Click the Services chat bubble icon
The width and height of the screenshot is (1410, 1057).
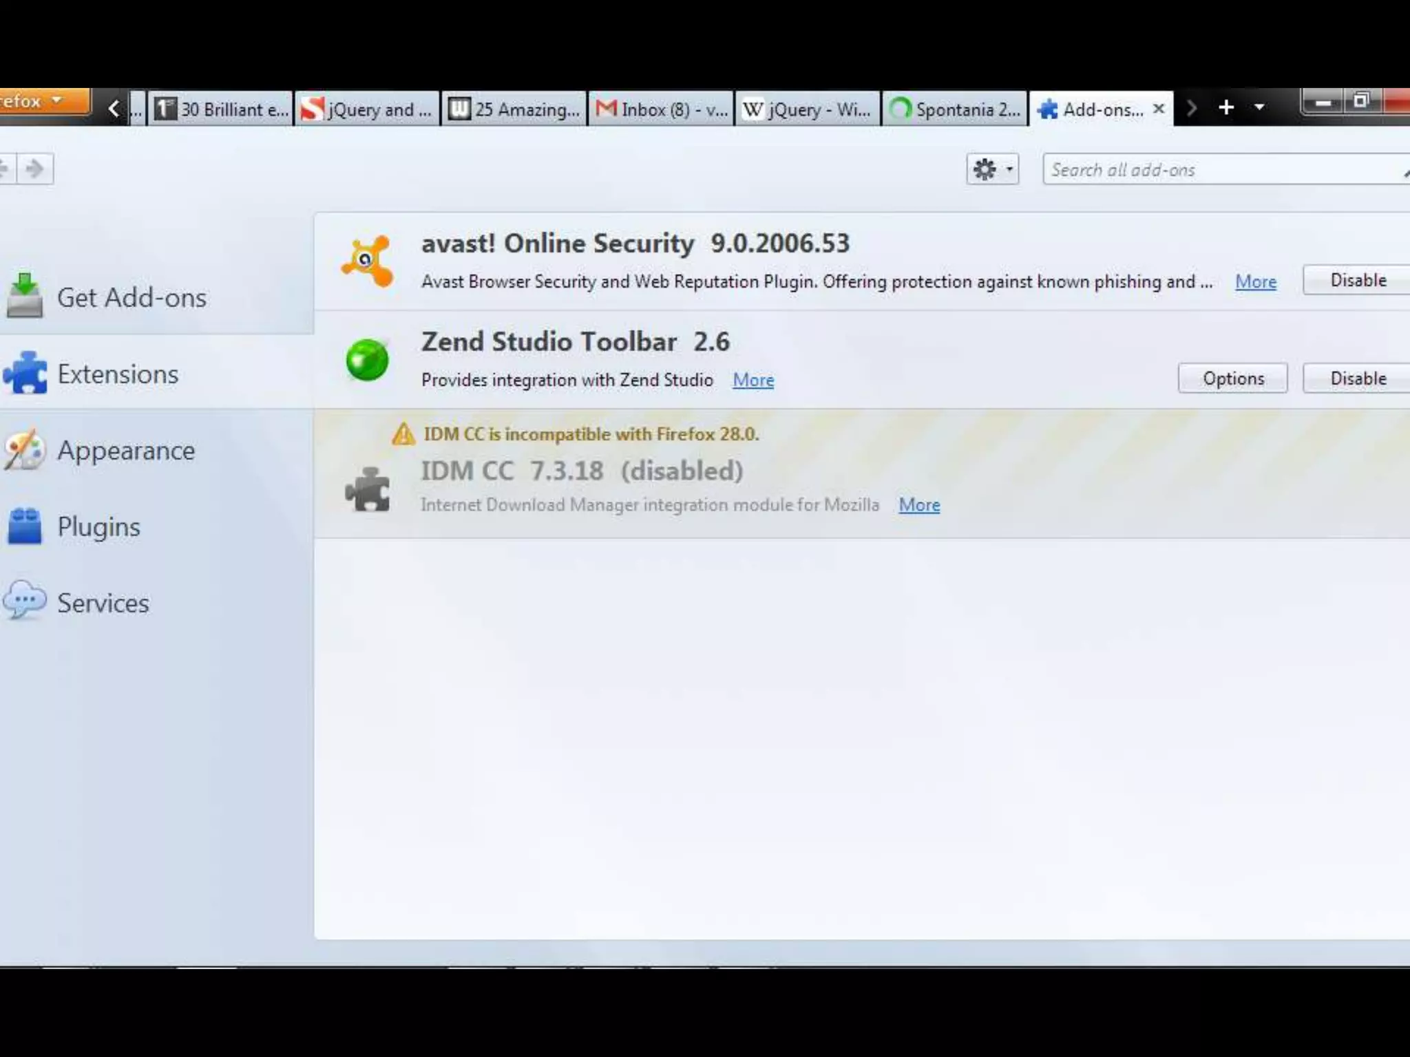[x=25, y=601]
